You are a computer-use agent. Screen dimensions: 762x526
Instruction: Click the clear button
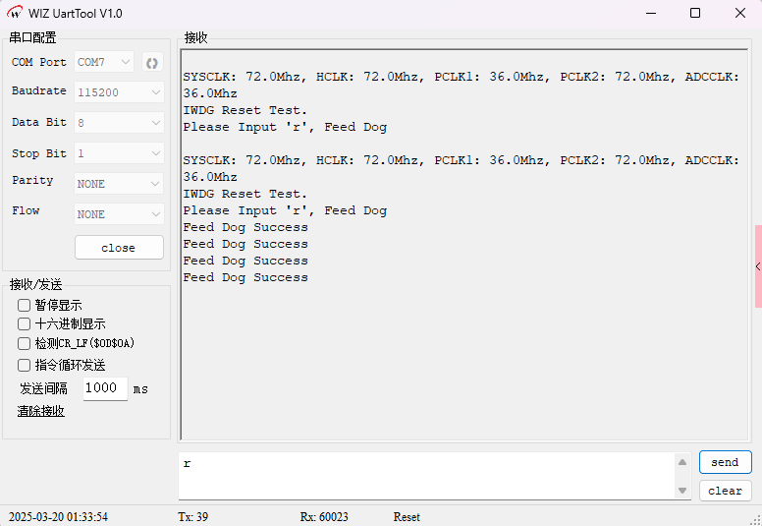tap(725, 491)
